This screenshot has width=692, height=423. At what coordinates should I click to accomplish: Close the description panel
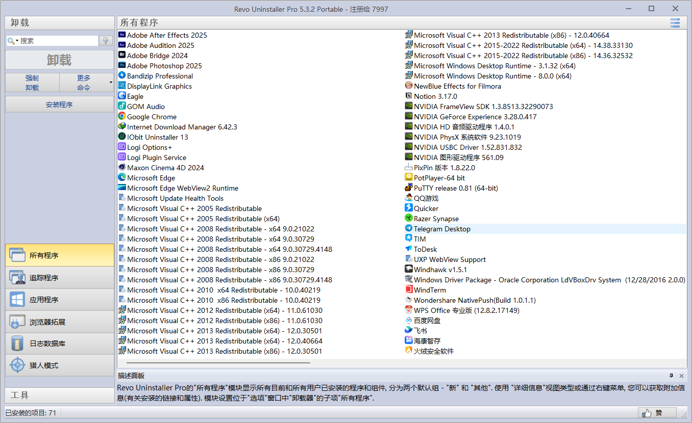click(x=681, y=376)
